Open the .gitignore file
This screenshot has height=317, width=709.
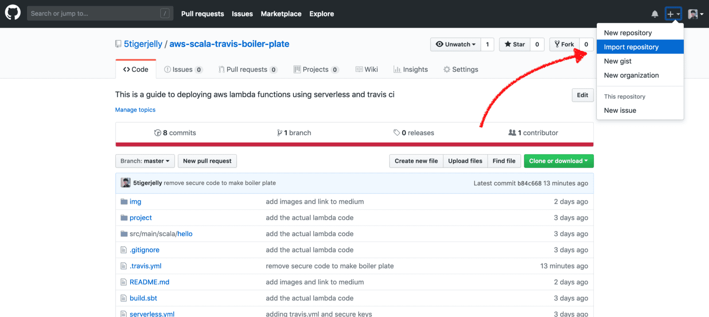pyautogui.click(x=144, y=250)
